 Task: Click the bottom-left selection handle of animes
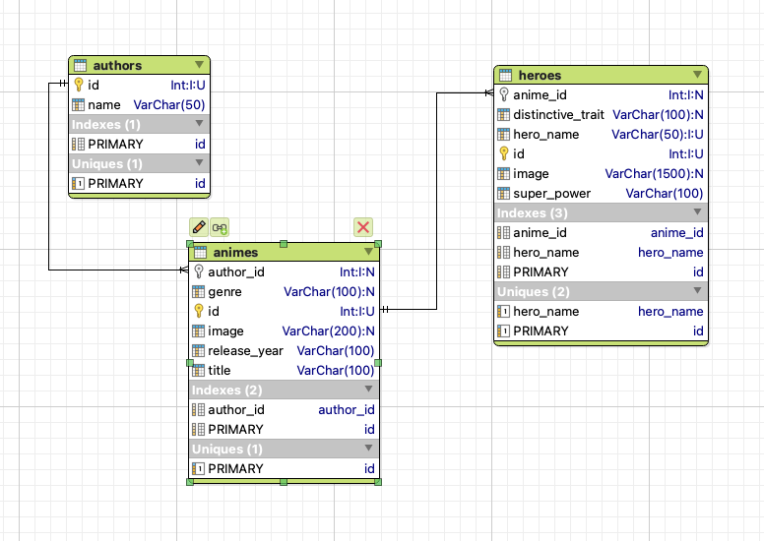(x=190, y=482)
